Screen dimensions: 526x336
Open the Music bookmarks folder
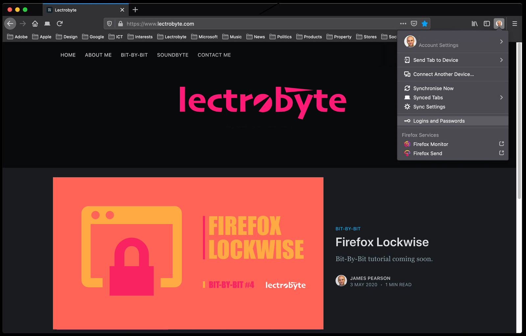[x=232, y=37]
